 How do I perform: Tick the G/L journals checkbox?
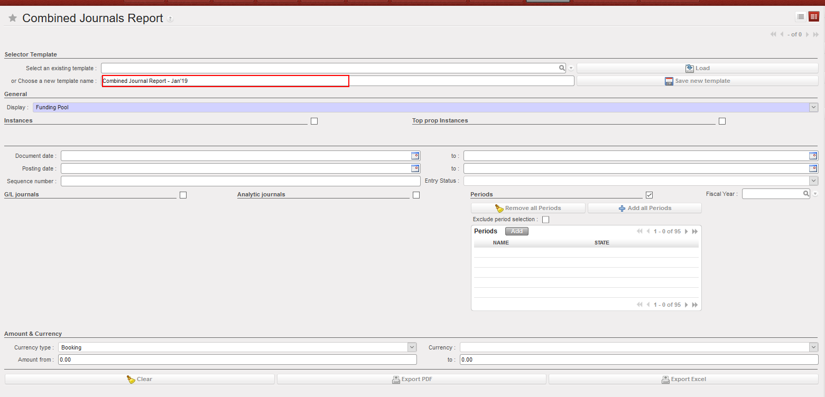[x=183, y=195]
